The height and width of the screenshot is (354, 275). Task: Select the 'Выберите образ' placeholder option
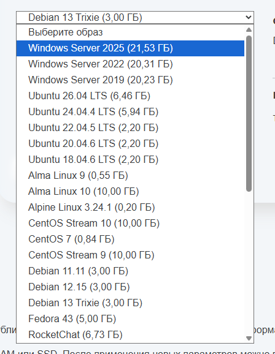click(x=130, y=32)
